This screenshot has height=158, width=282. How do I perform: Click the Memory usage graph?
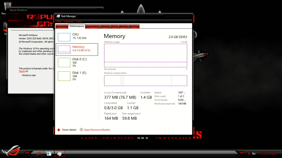point(145,55)
